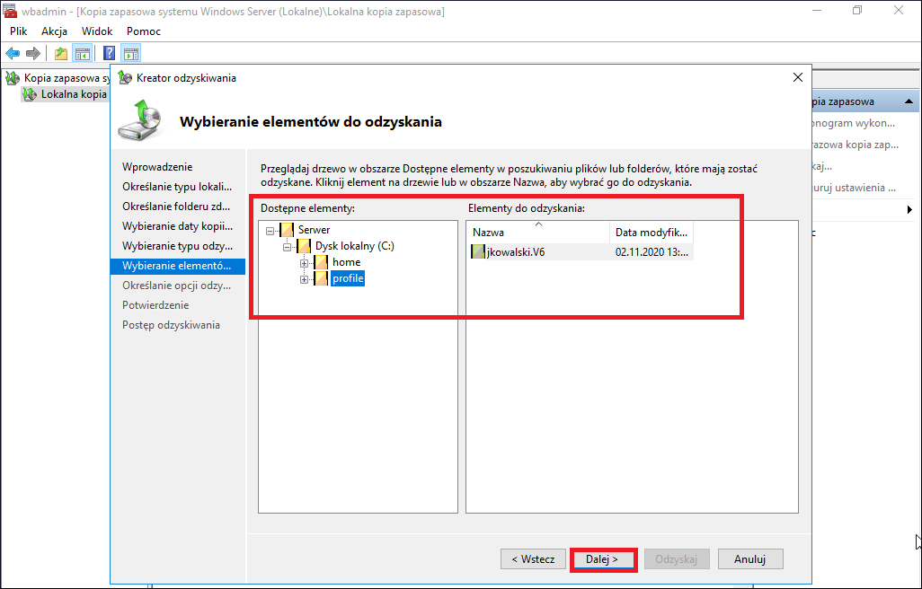Toggle the console tree pane icon

pos(83,54)
